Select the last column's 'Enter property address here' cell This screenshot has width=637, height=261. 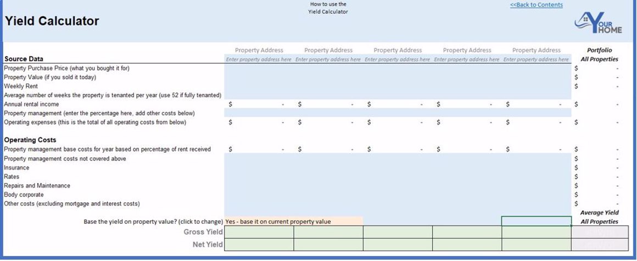[537, 59]
